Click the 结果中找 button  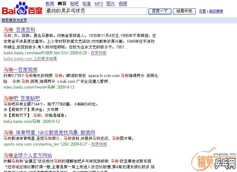click(x=184, y=12)
